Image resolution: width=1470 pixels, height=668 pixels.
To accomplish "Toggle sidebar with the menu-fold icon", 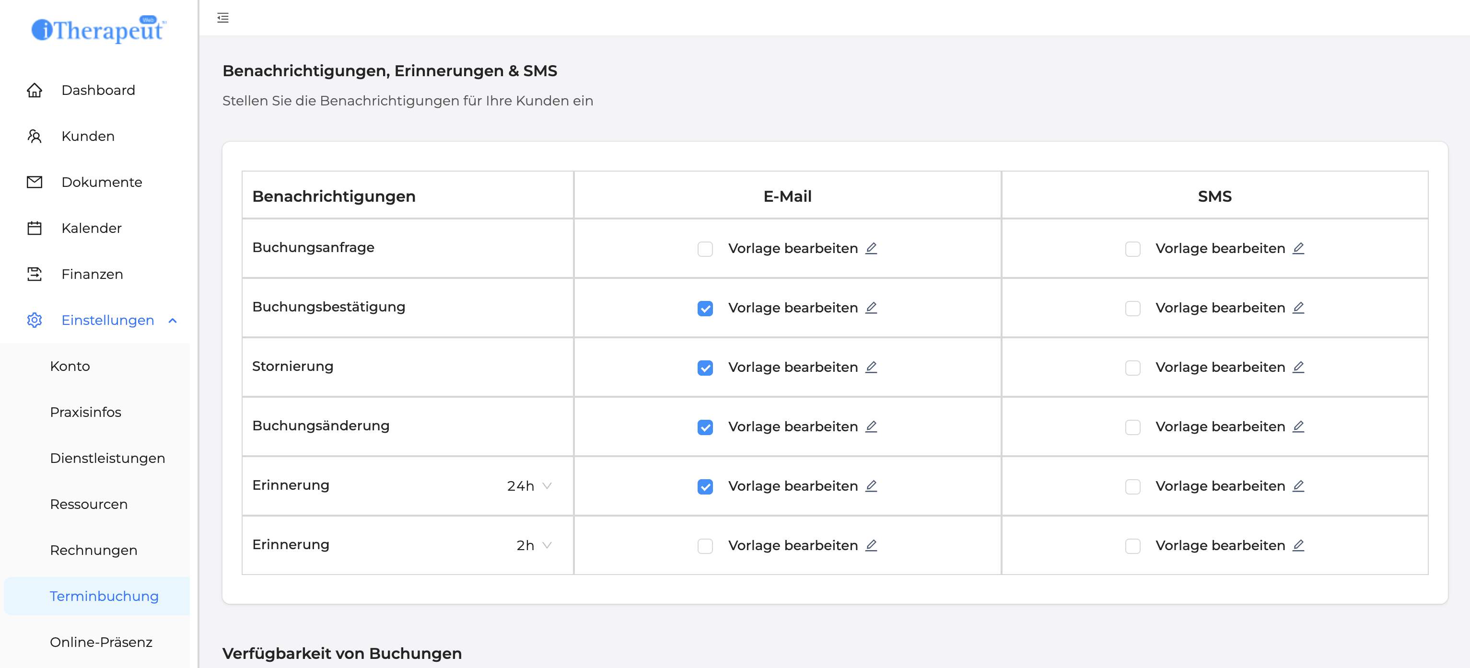I will pyautogui.click(x=223, y=18).
